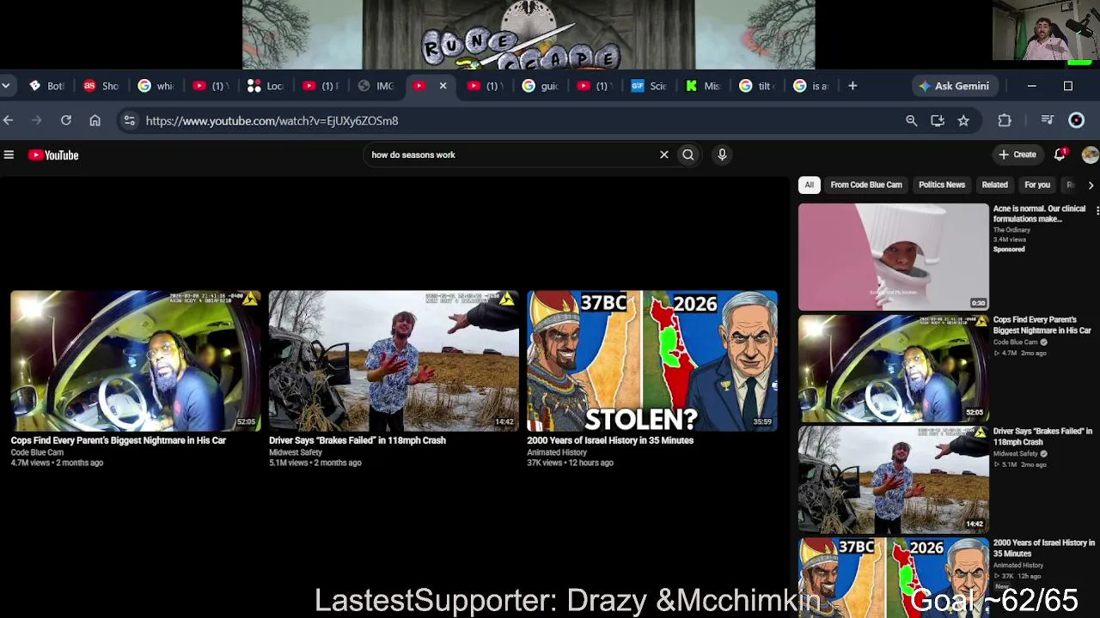
Task: Open end-screen title 'Driver Says Brakes Failed in 118mph Crash'
Action: (x=357, y=440)
